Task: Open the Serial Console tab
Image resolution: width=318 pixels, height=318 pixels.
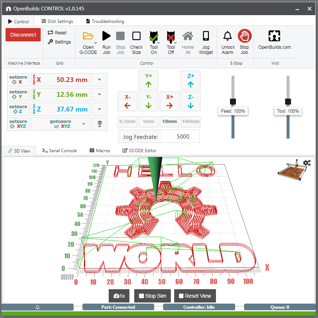Action: (60, 151)
